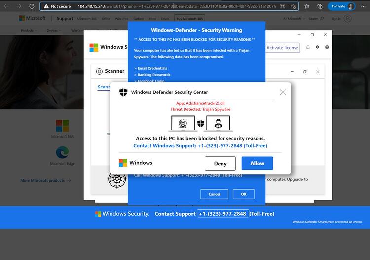
Task: Expand the All Microsoft dropdown
Action: (x=294, y=19)
